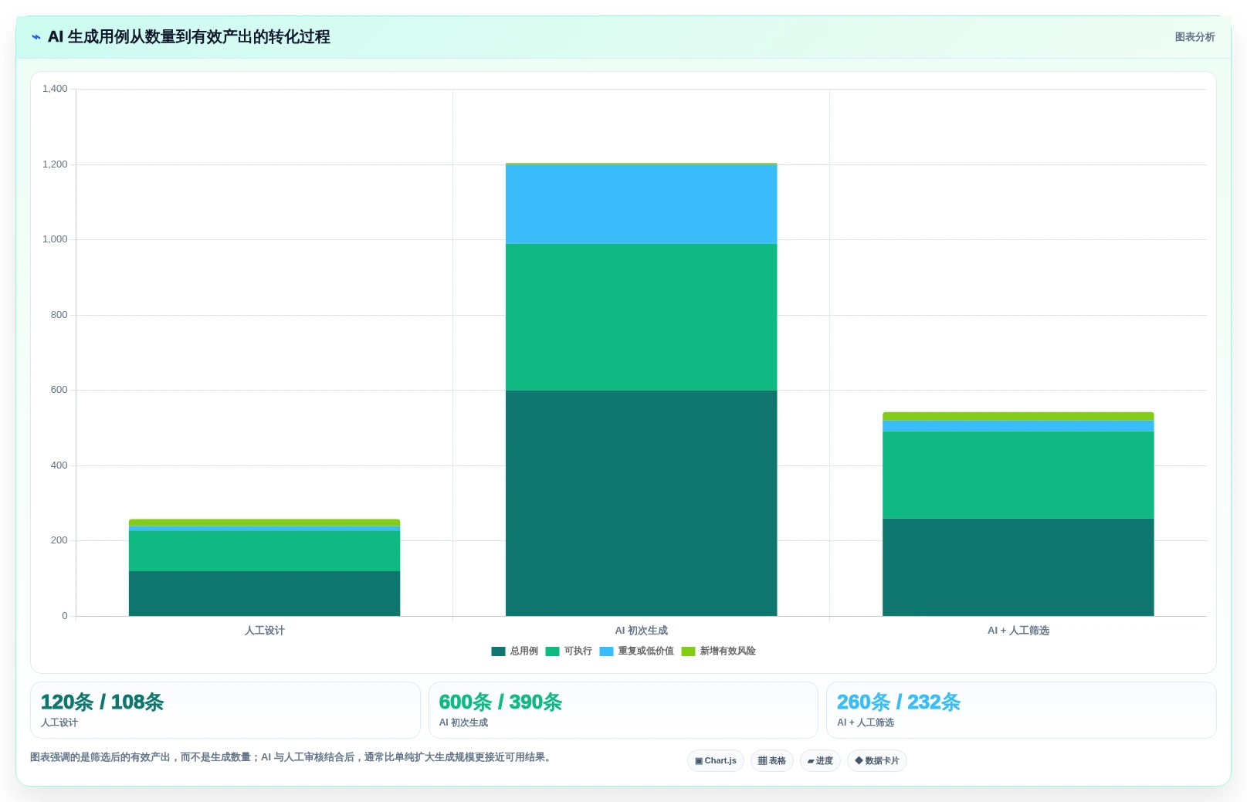The height and width of the screenshot is (802, 1247).
Task: Click the 人工设计 x-axis label
Action: [264, 631]
